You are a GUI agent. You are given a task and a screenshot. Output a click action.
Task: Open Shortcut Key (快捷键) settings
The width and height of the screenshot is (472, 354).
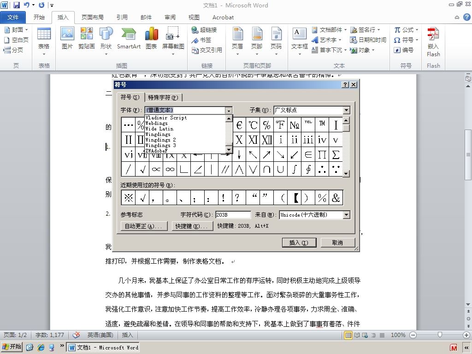192,226
